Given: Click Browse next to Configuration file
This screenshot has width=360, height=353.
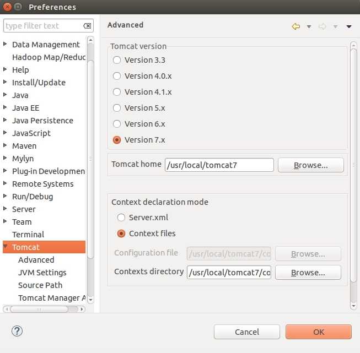Looking at the screenshot, I should click(308, 254).
